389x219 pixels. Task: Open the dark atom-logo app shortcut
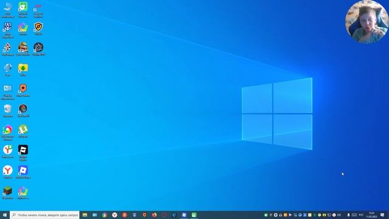(x=38, y=49)
